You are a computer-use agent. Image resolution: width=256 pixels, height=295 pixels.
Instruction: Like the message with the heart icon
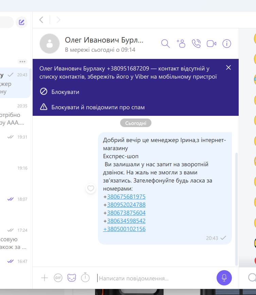(x=91, y=188)
